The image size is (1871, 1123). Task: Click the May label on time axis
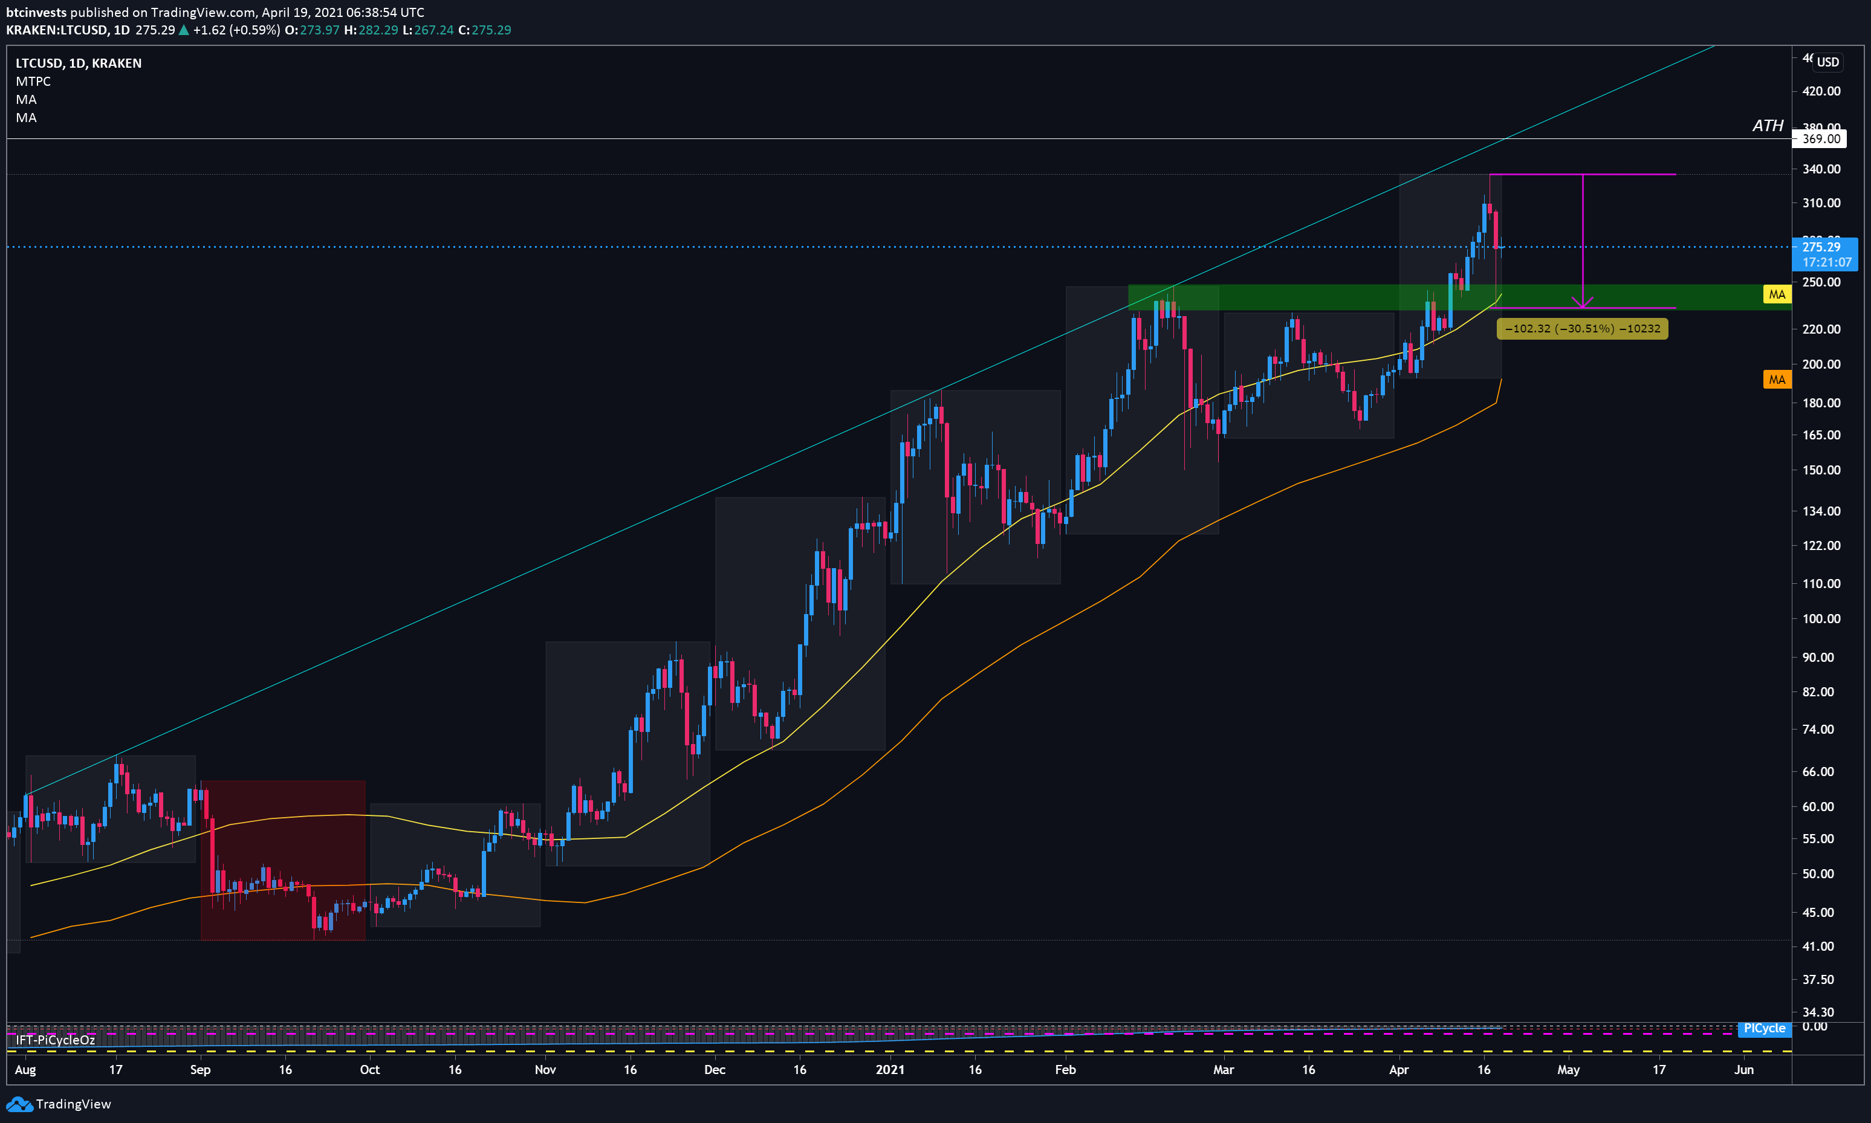[x=1568, y=1070]
